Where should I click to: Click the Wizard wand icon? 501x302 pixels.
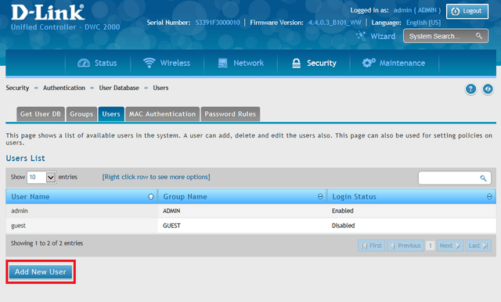(361, 36)
